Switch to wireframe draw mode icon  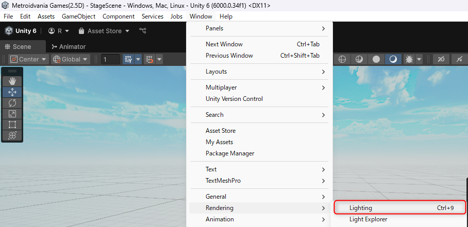(x=342, y=59)
